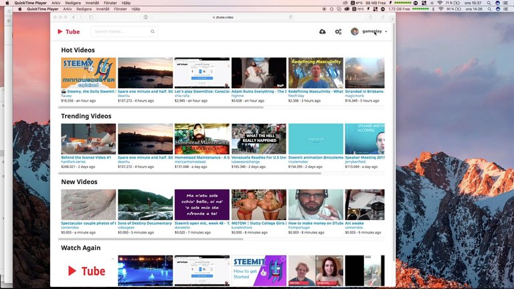Open the Redefining Masculinity video thumbnail
The width and height of the screenshot is (514, 289).
tap(315, 72)
